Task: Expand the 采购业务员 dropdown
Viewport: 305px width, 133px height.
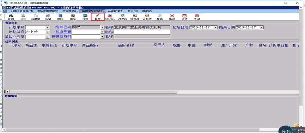Action: pos(47,37)
